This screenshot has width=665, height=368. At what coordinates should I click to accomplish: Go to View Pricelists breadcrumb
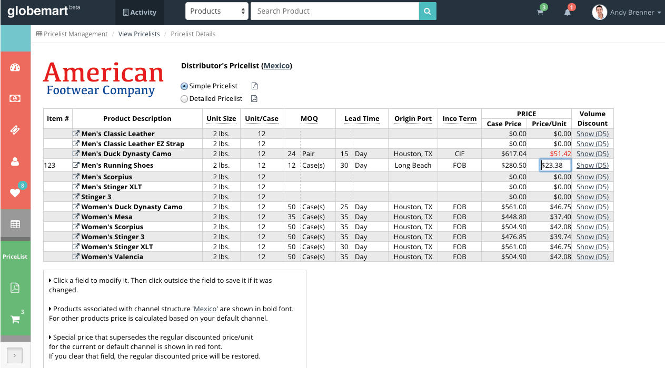click(139, 34)
